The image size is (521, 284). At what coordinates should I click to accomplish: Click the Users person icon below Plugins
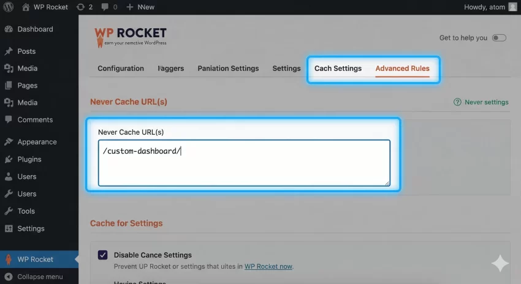coord(9,176)
